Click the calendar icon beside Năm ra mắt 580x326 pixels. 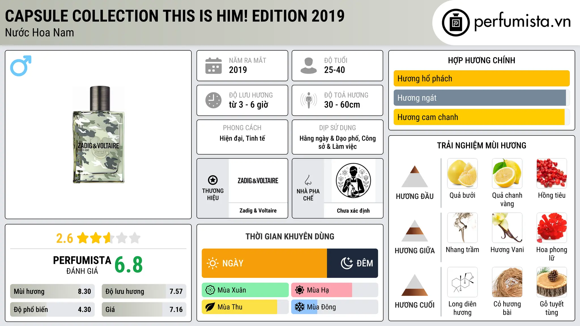pos(214,66)
